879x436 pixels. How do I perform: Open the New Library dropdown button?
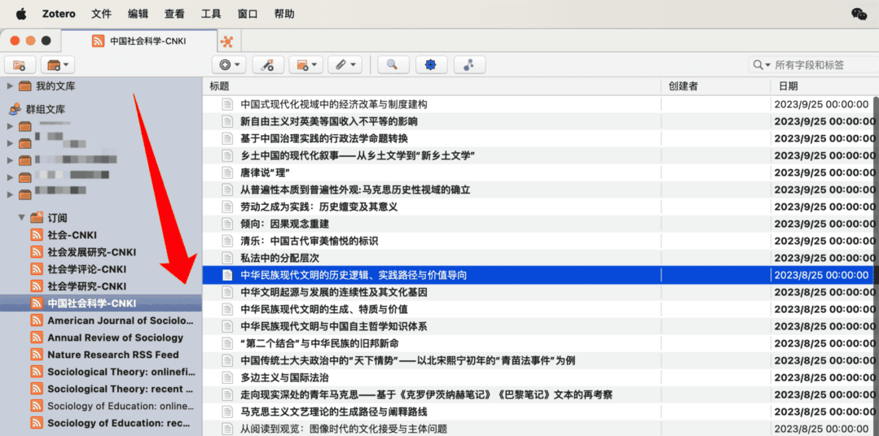coord(57,65)
